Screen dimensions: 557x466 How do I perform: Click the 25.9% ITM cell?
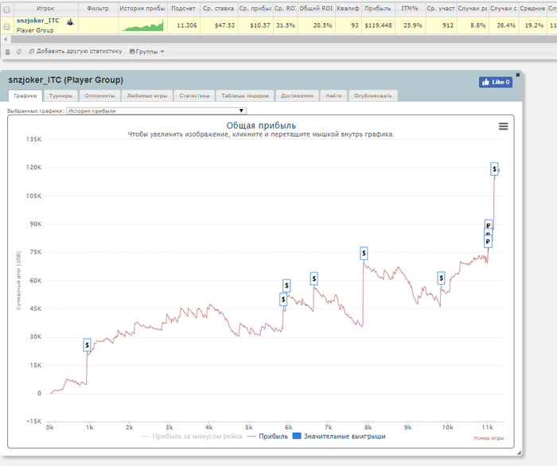(410, 25)
